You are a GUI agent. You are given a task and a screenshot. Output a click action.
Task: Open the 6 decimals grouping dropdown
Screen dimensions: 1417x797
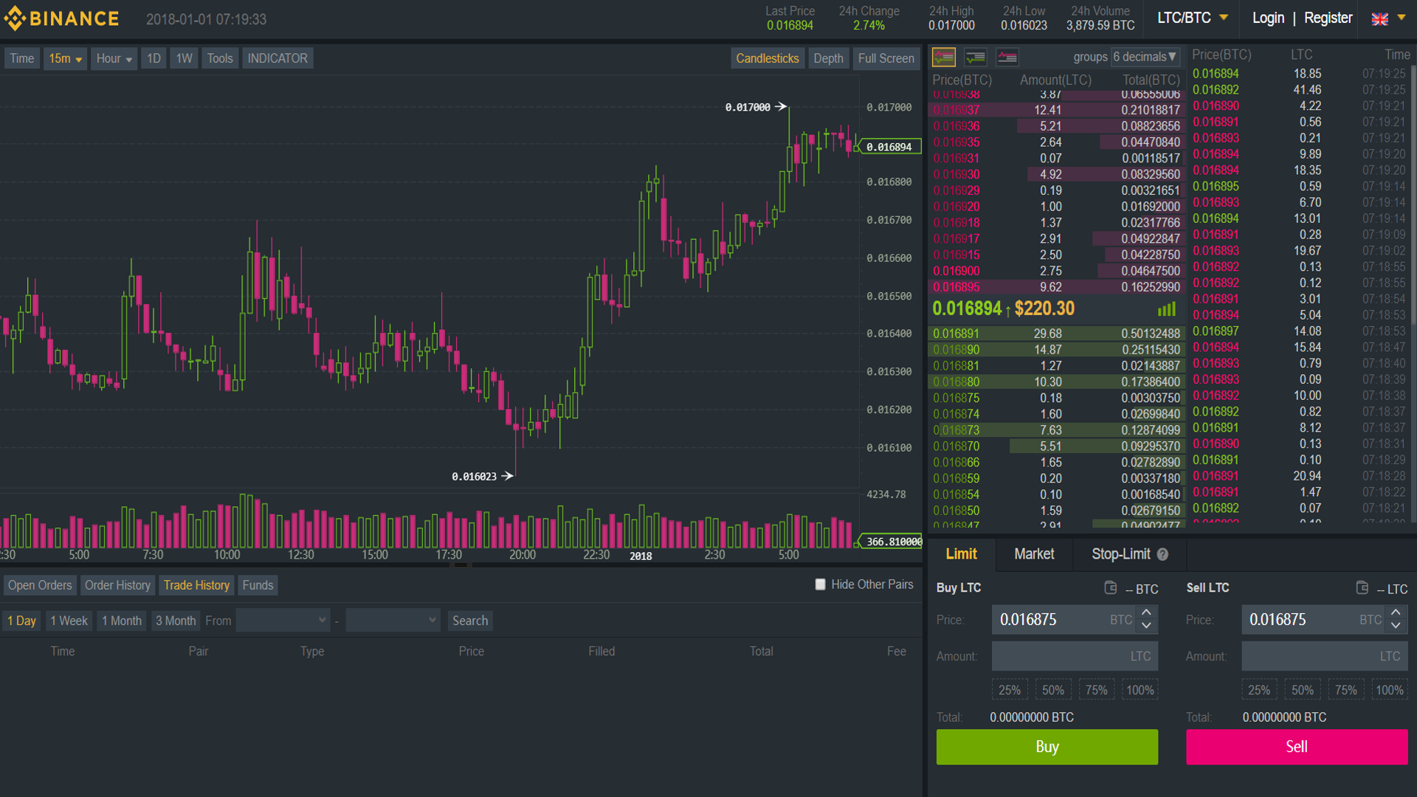(x=1145, y=57)
